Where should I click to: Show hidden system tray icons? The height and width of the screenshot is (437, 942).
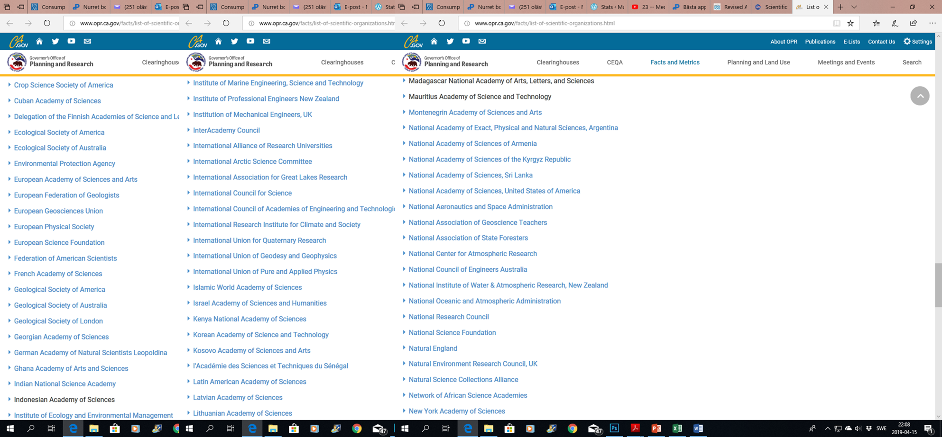point(827,428)
